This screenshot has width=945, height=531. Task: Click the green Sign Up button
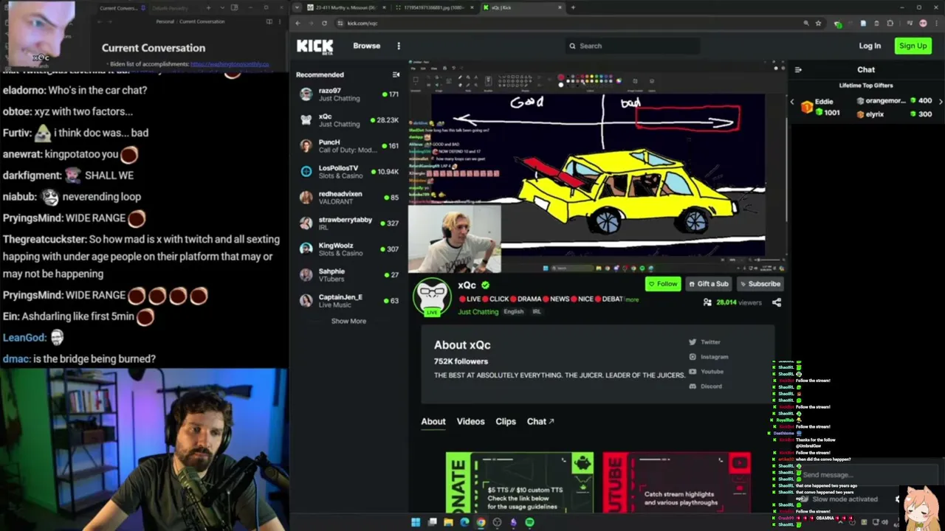913,46
